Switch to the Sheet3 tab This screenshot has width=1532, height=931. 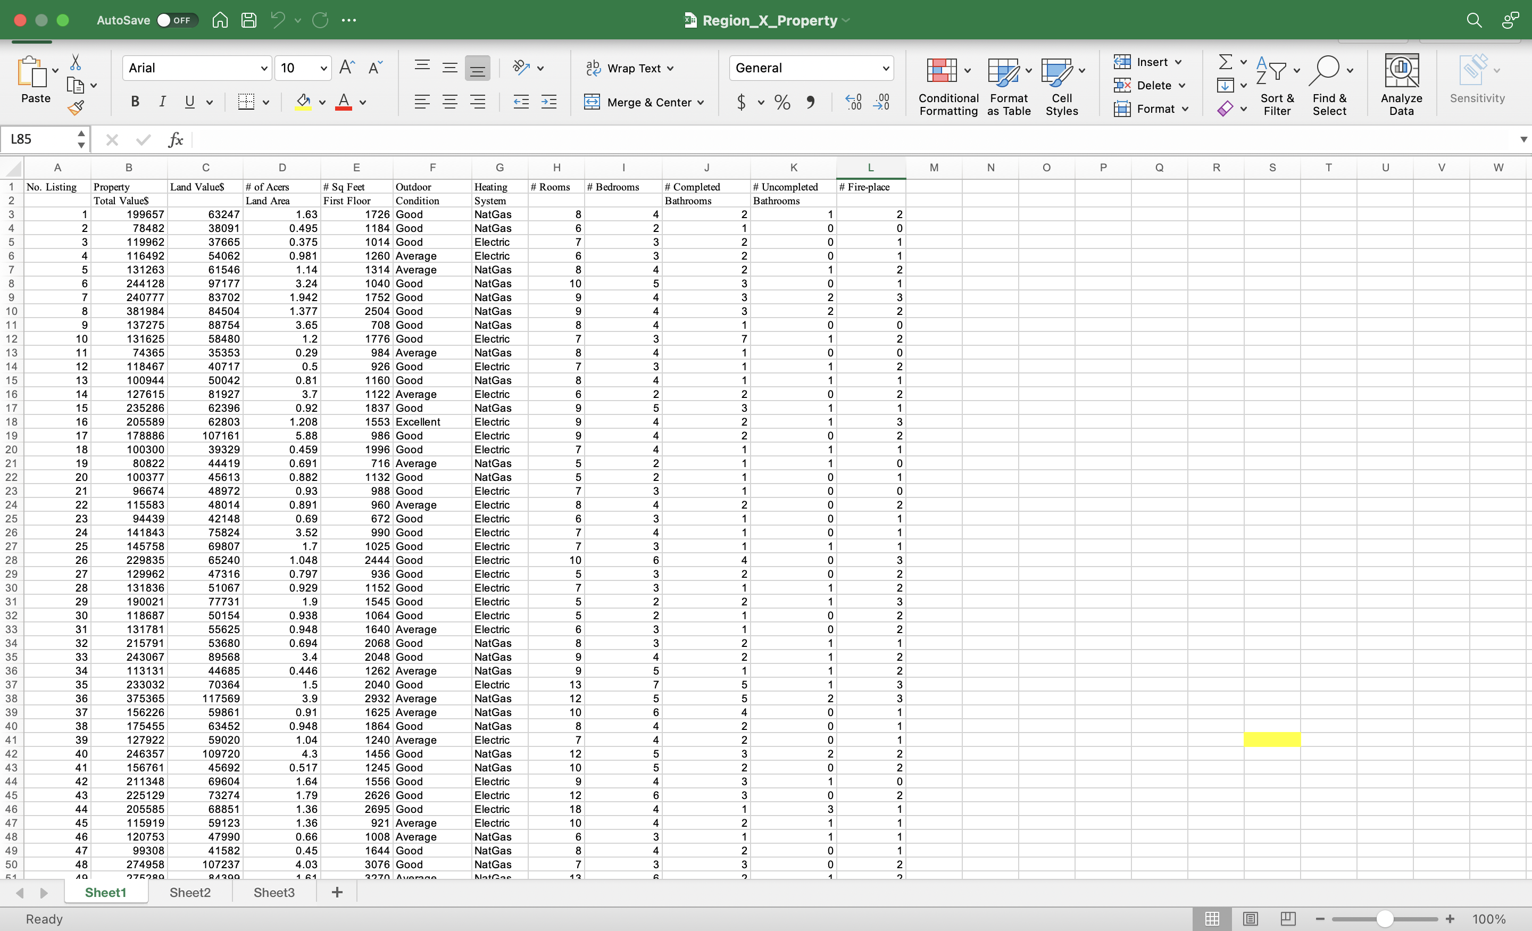(x=273, y=893)
